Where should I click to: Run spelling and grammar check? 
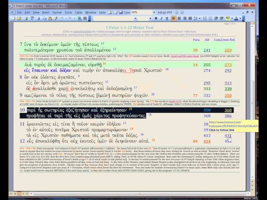click(32, 18)
